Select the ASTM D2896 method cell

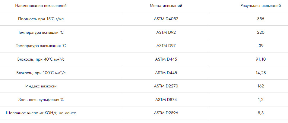pyautogui.click(x=166, y=113)
